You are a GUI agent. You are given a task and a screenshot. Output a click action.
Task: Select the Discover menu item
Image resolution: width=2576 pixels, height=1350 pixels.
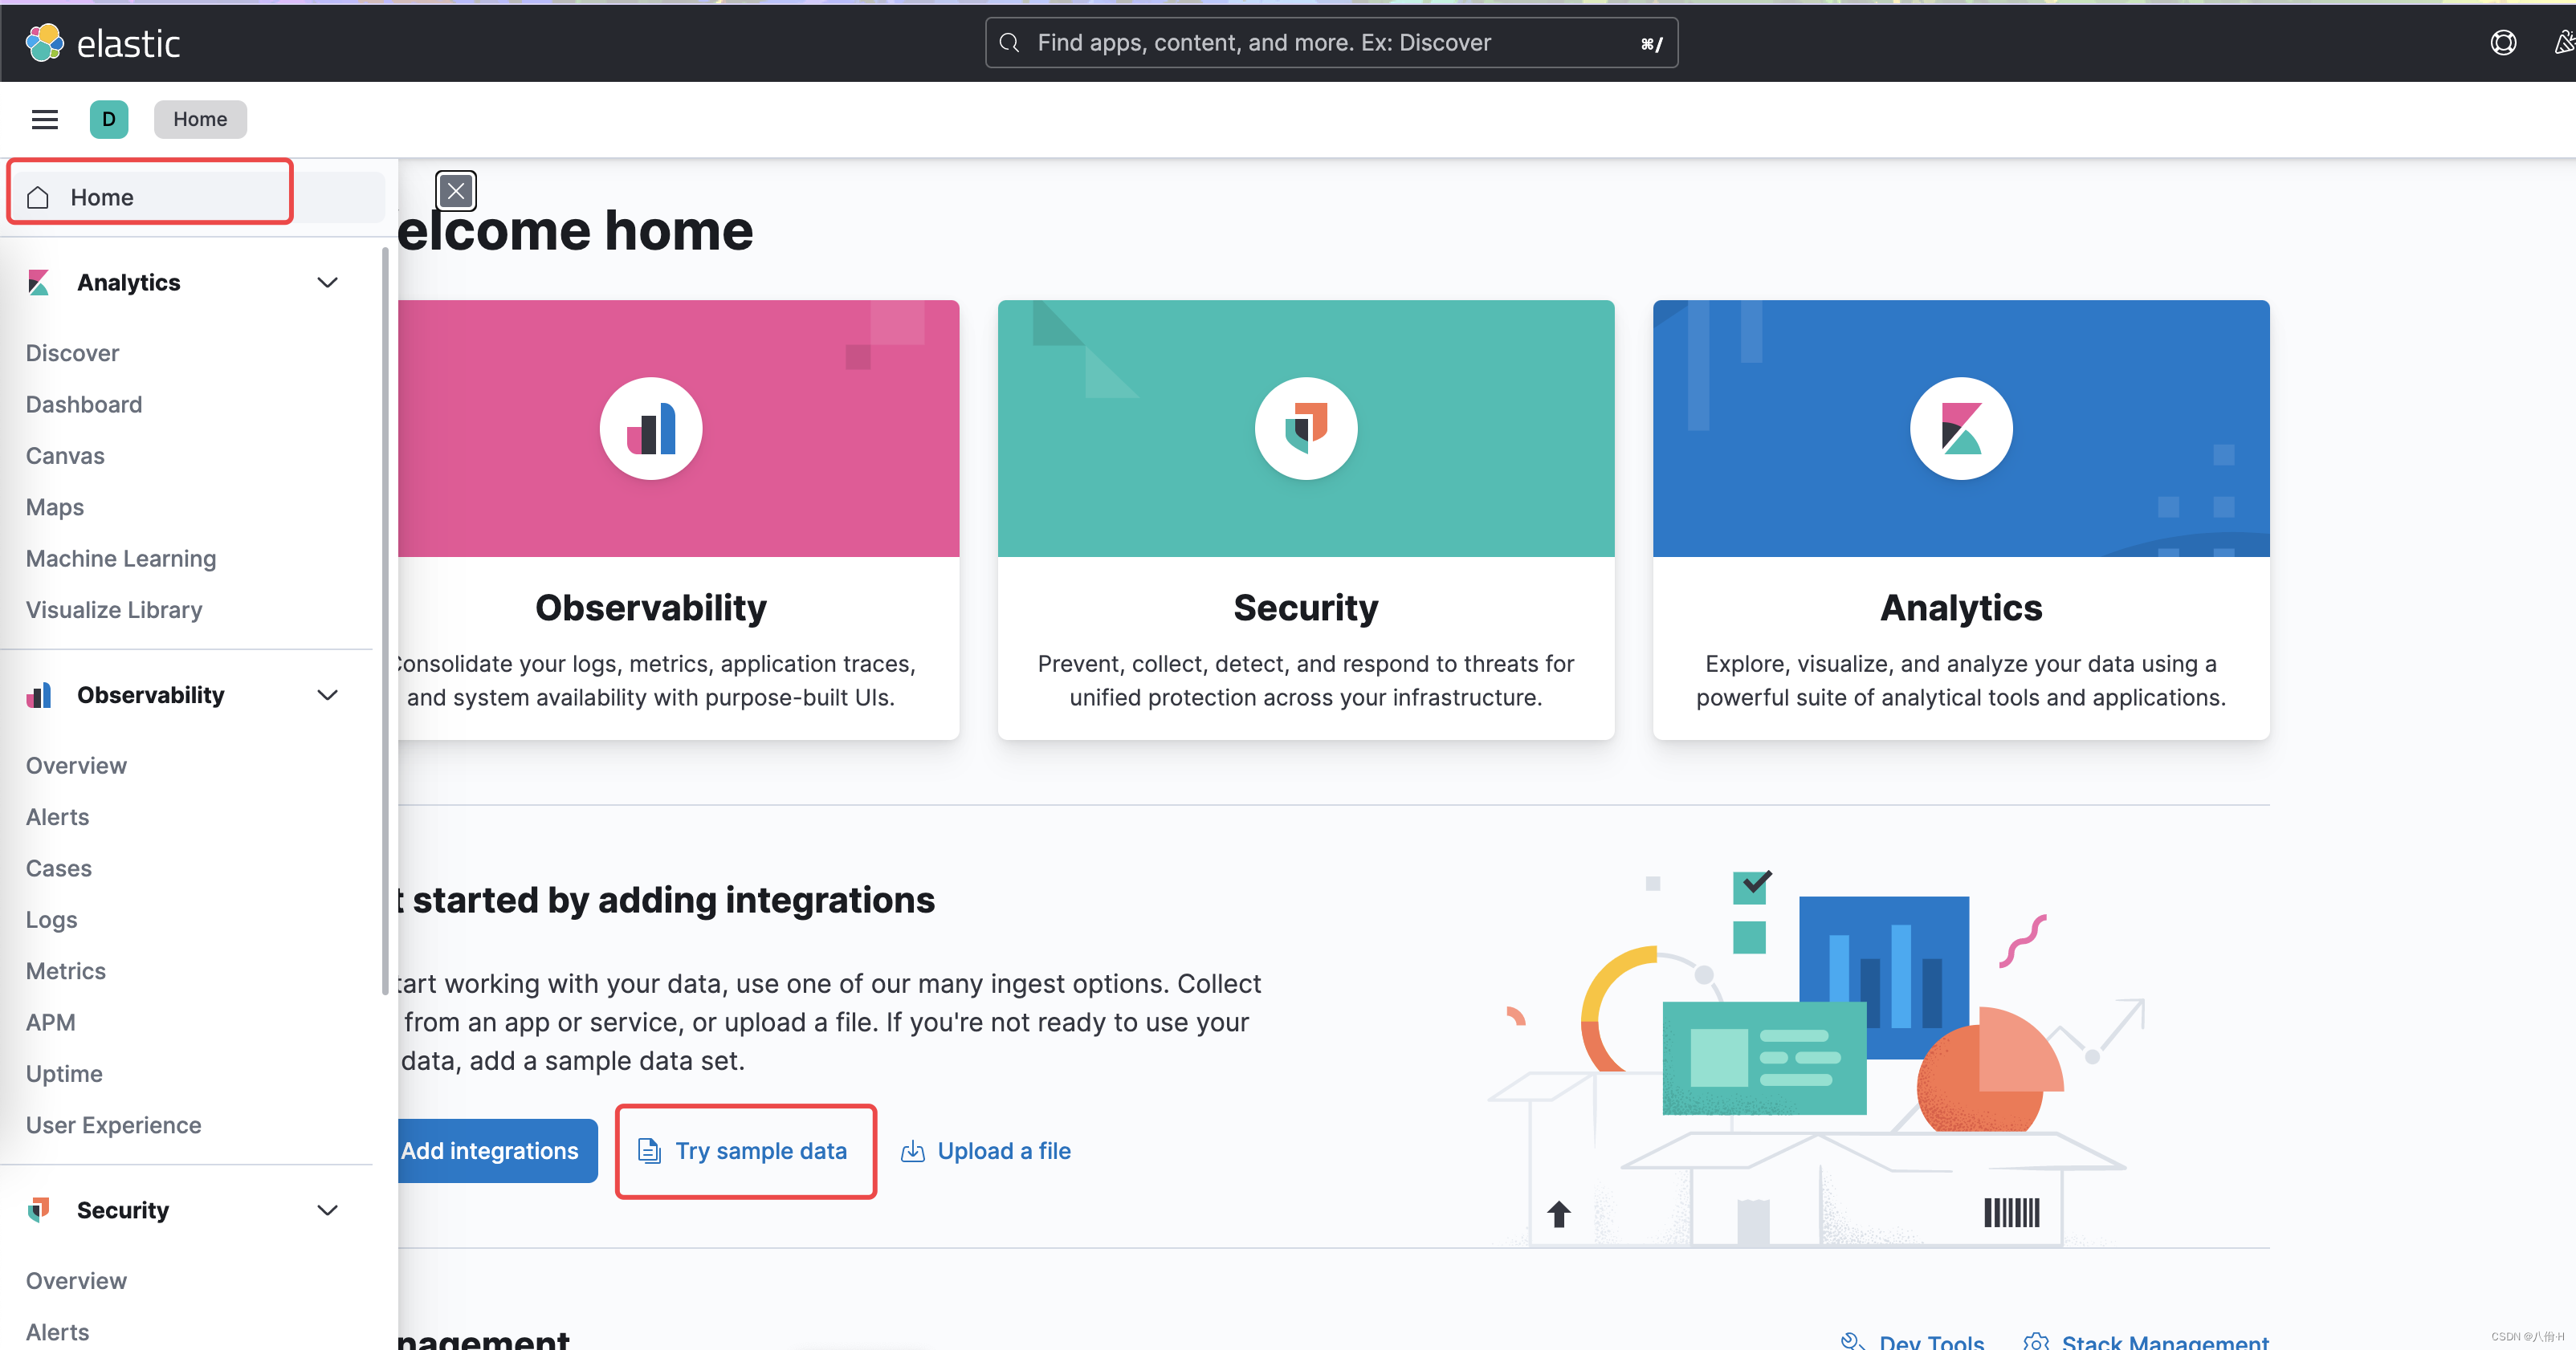coord(73,351)
